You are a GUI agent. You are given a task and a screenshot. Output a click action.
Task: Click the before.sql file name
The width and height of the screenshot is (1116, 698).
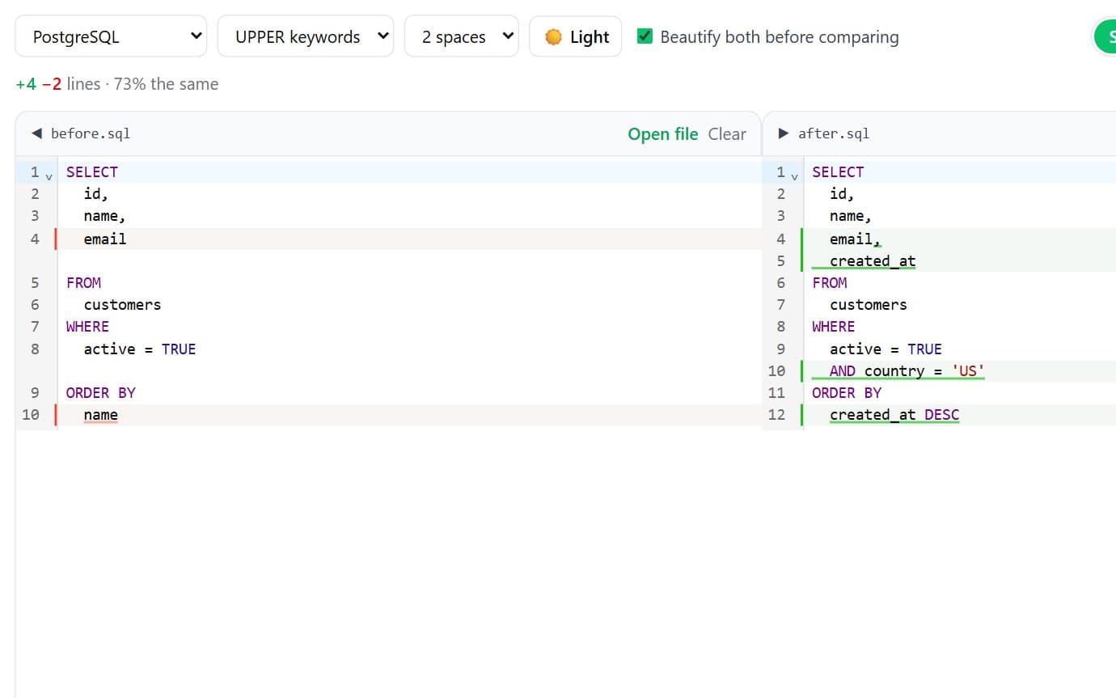(x=91, y=133)
